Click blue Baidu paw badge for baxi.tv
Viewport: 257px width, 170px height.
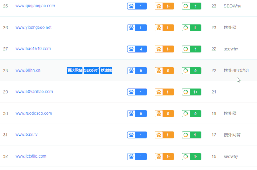pyautogui.click(x=137, y=135)
